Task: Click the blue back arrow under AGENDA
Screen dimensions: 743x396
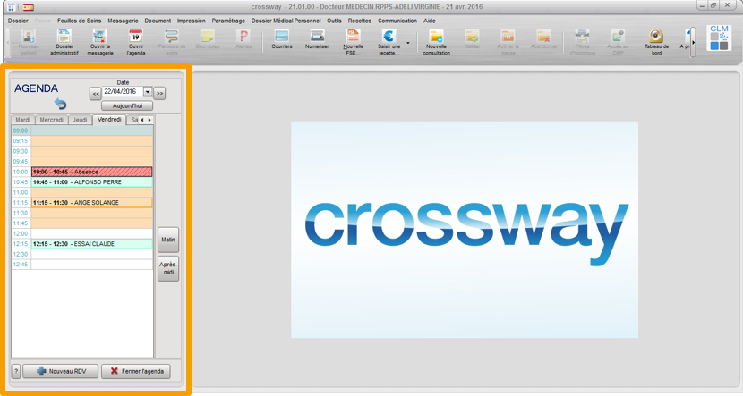Action: point(60,103)
